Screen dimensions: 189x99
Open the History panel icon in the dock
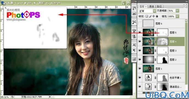[x=134, y=8]
